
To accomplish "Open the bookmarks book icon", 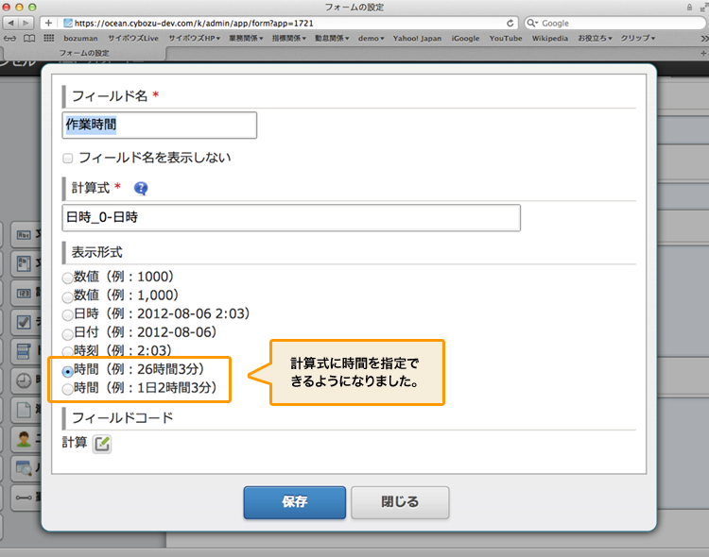I will (x=29, y=38).
